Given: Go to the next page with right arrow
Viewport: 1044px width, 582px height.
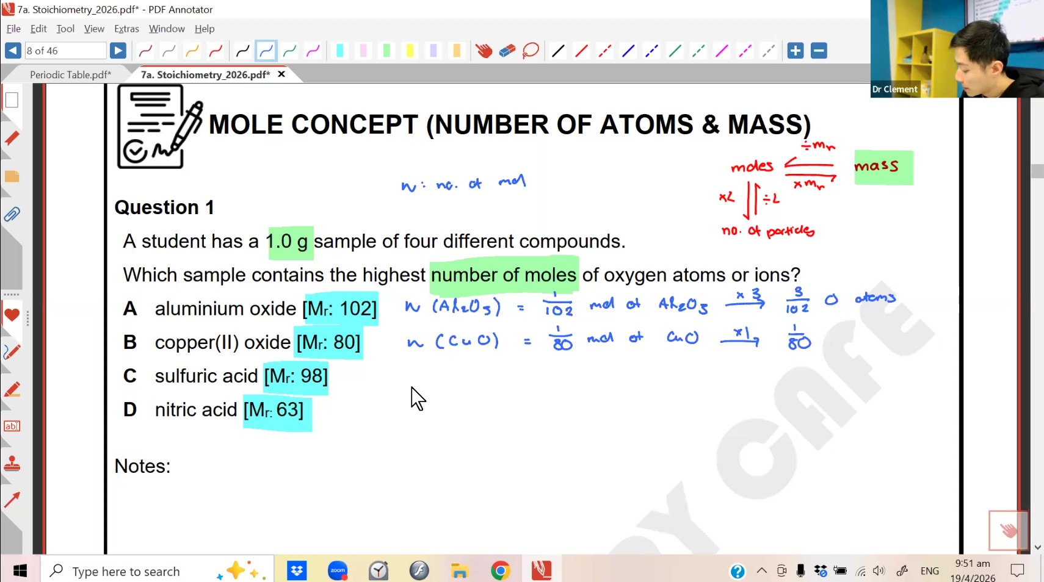Looking at the screenshot, I should pyautogui.click(x=118, y=51).
